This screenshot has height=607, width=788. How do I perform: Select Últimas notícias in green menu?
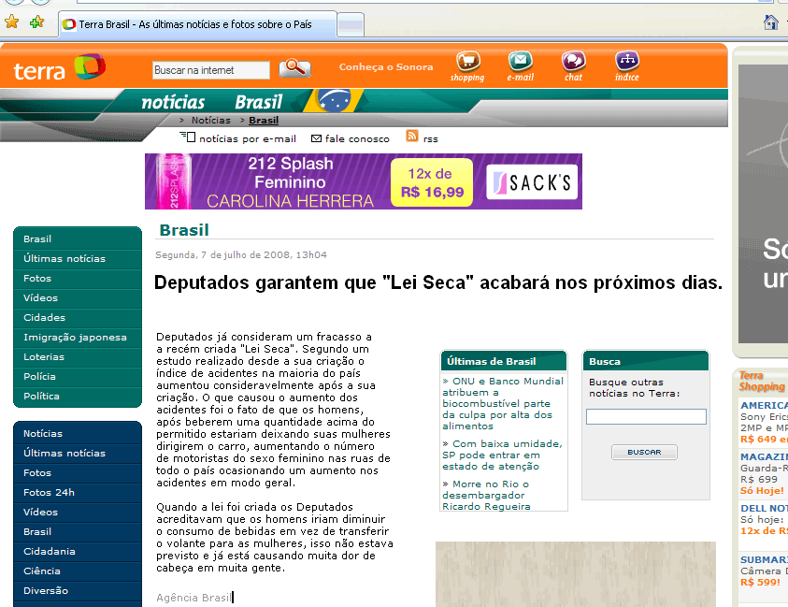coord(78,258)
